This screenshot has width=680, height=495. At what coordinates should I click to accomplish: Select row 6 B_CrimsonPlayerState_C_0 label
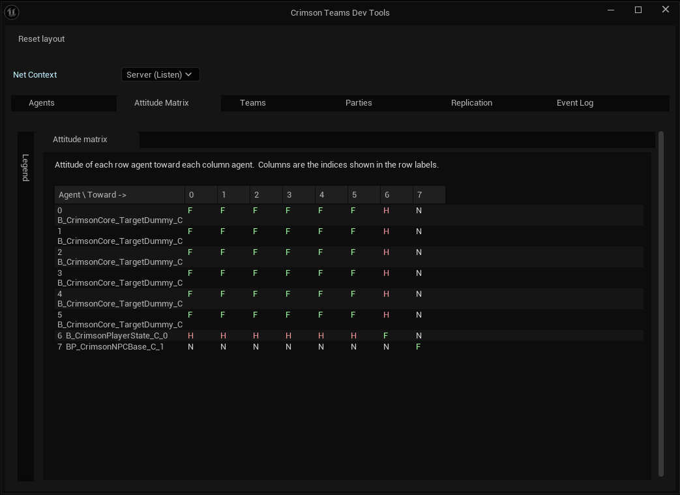[113, 336]
